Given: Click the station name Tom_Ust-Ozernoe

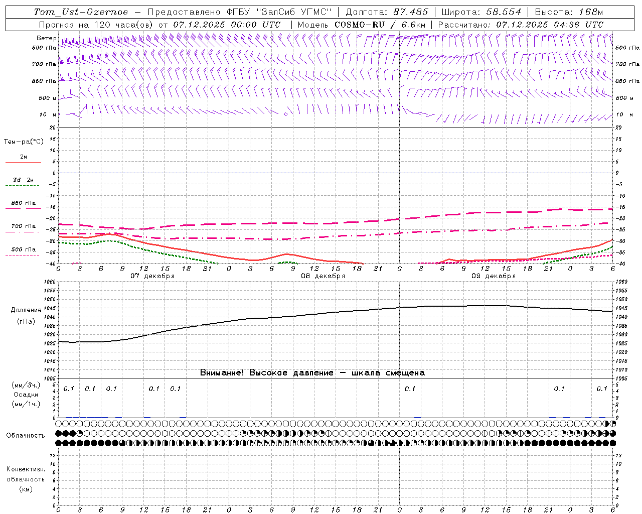Looking at the screenshot, I should [x=81, y=12].
